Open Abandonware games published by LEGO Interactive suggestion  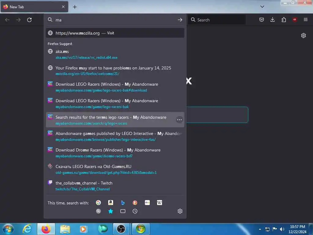tap(115, 136)
